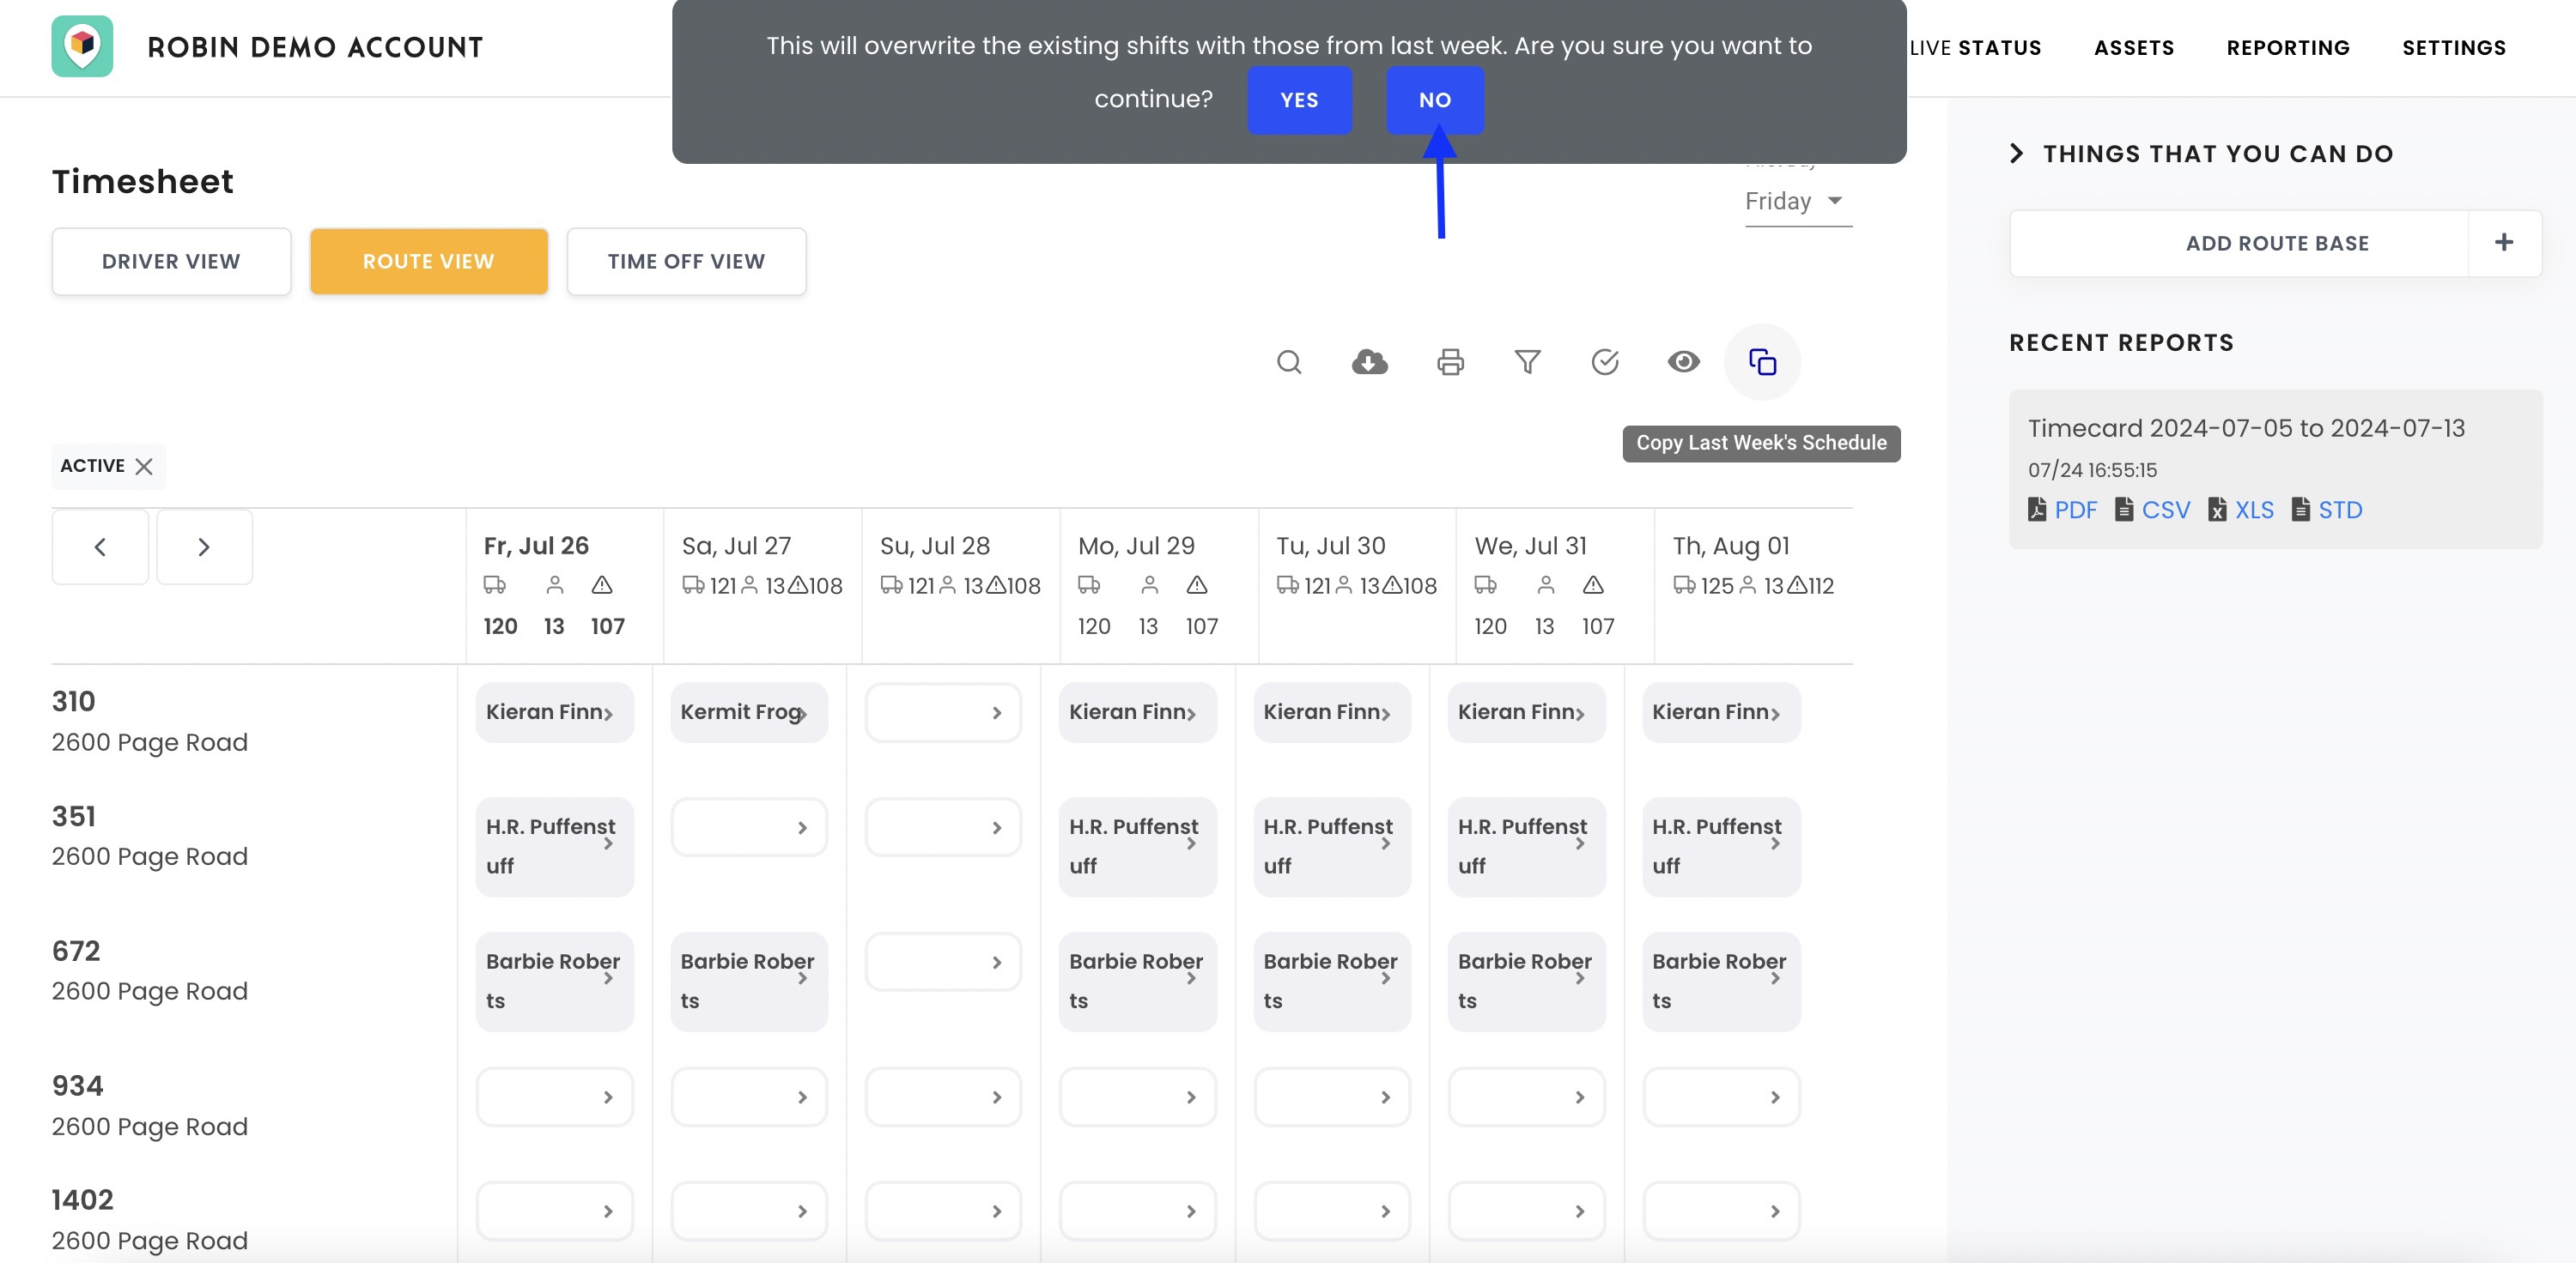Remove the ACTIVE filter chip
Image resolution: width=2576 pixels, height=1263 pixels.
(x=144, y=467)
